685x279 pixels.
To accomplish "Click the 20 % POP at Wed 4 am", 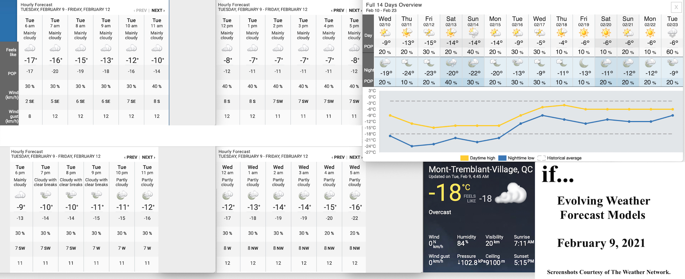I will (329, 233).
